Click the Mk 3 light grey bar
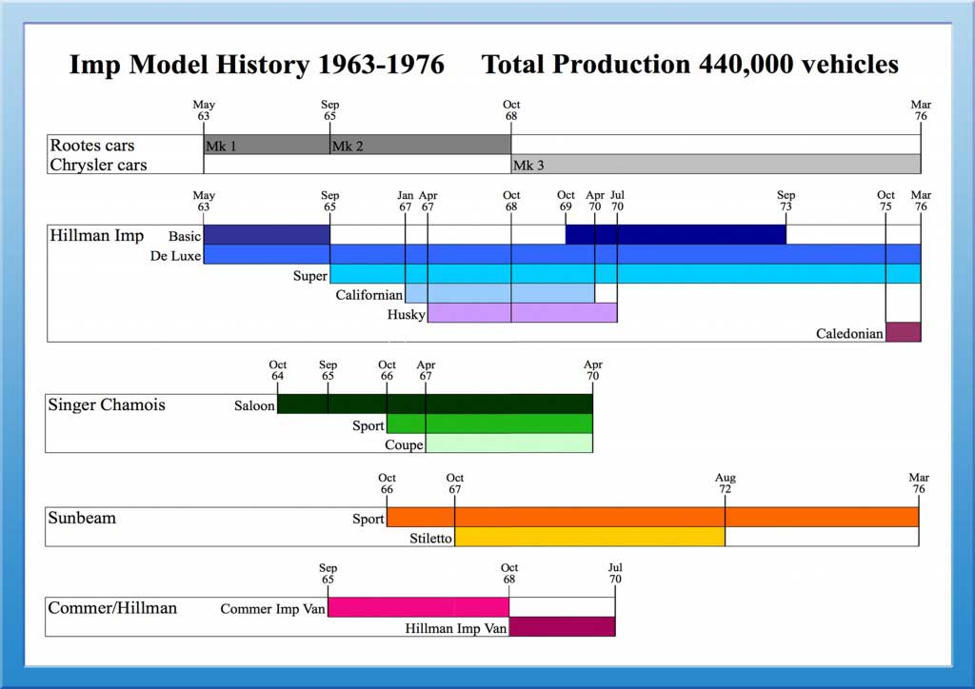 point(716,164)
